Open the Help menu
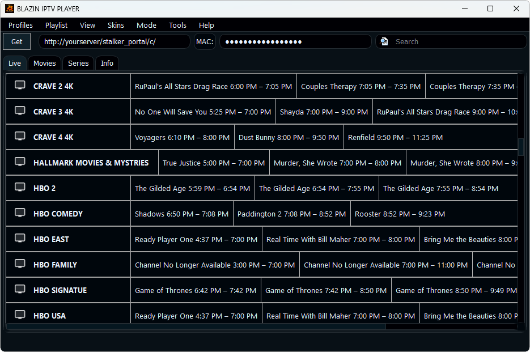530x352 pixels. click(x=206, y=26)
